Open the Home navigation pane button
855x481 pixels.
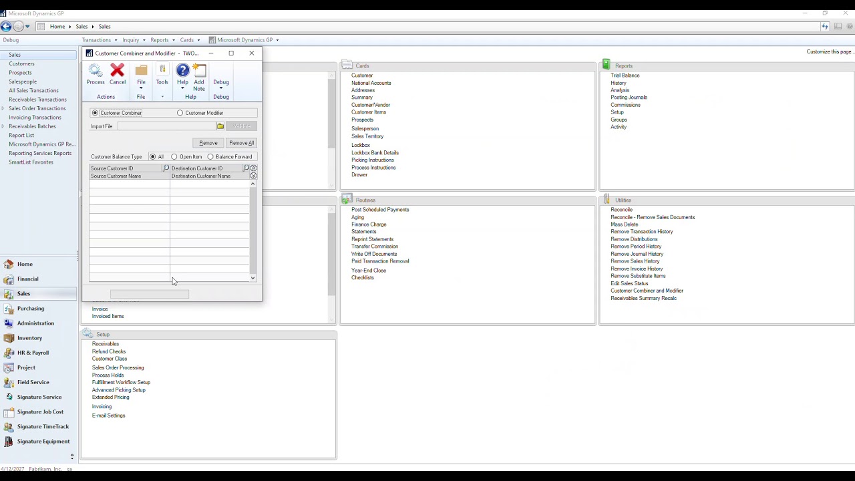point(39,264)
